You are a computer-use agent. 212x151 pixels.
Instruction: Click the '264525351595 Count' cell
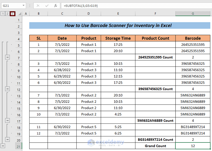point(155,57)
